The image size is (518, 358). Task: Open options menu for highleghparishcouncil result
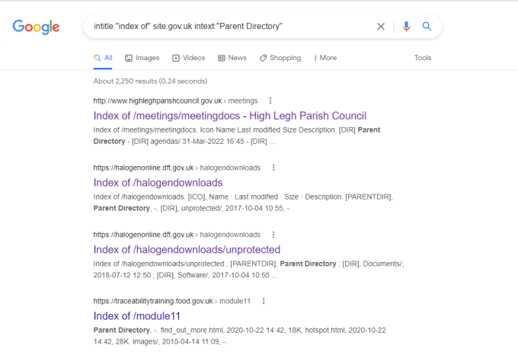point(270,101)
